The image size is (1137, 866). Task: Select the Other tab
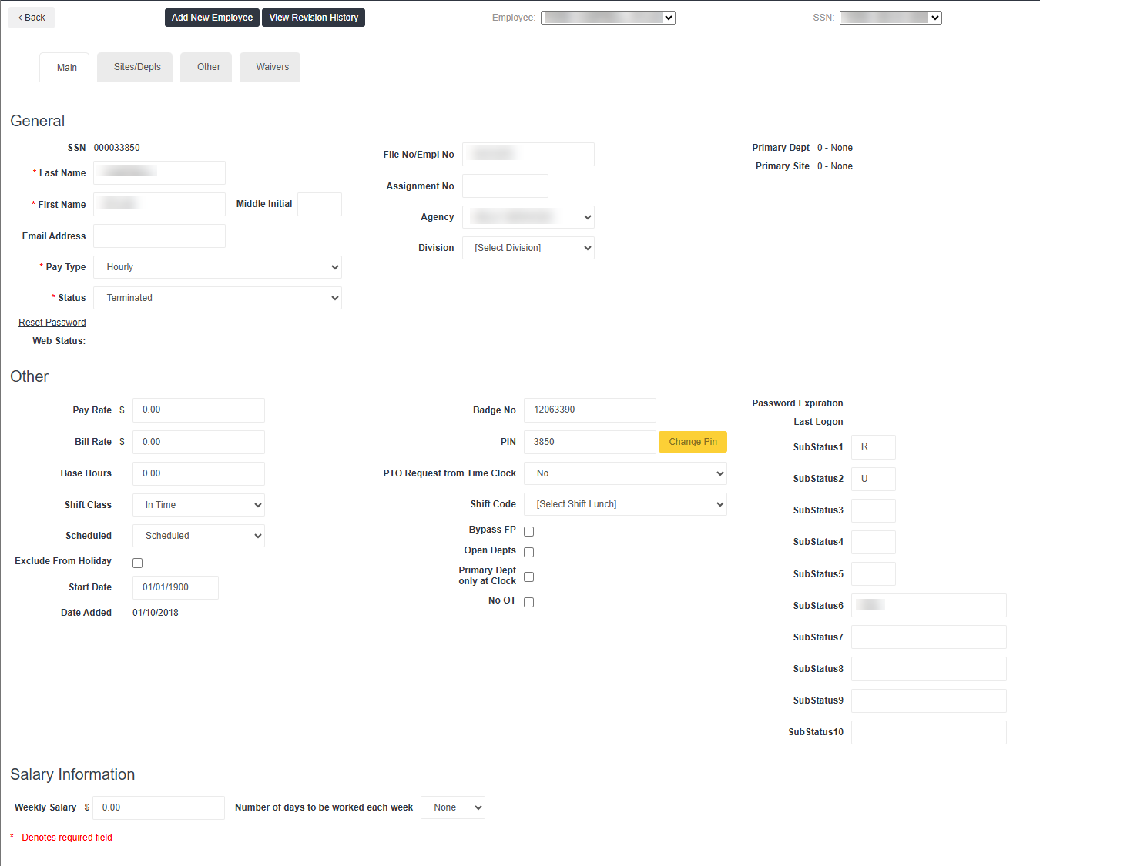click(209, 67)
